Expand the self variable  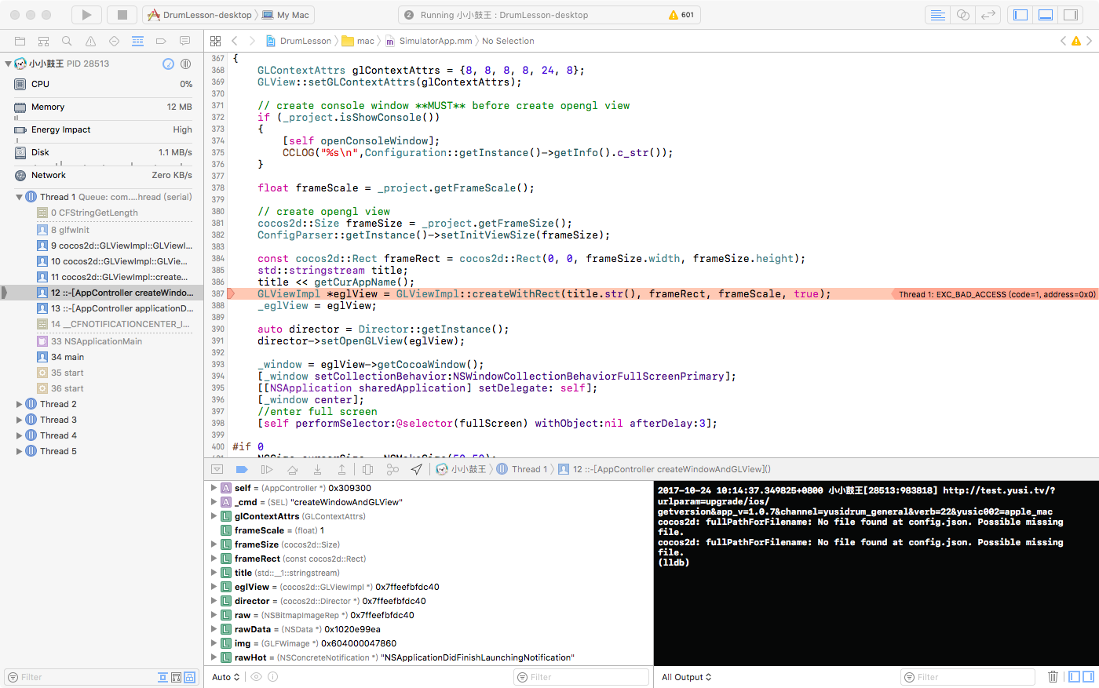[214, 488]
